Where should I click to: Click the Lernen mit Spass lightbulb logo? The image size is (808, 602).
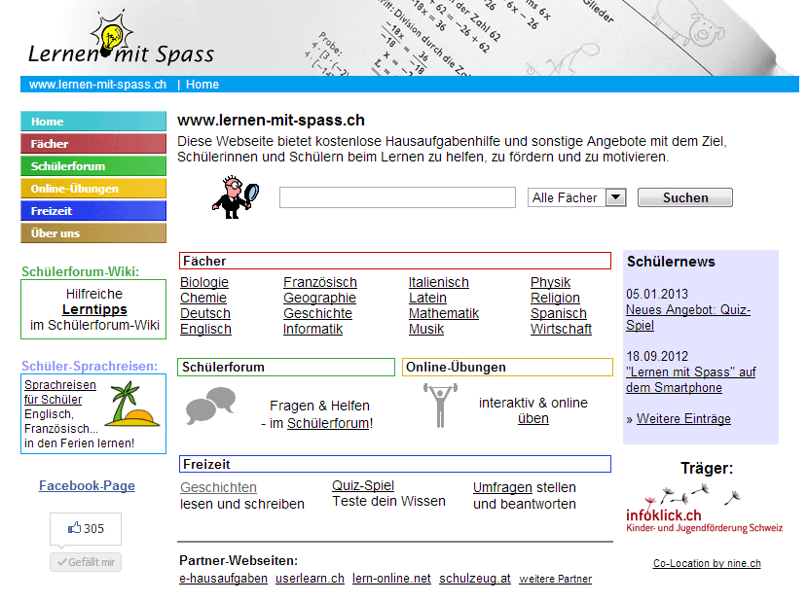pos(121,40)
